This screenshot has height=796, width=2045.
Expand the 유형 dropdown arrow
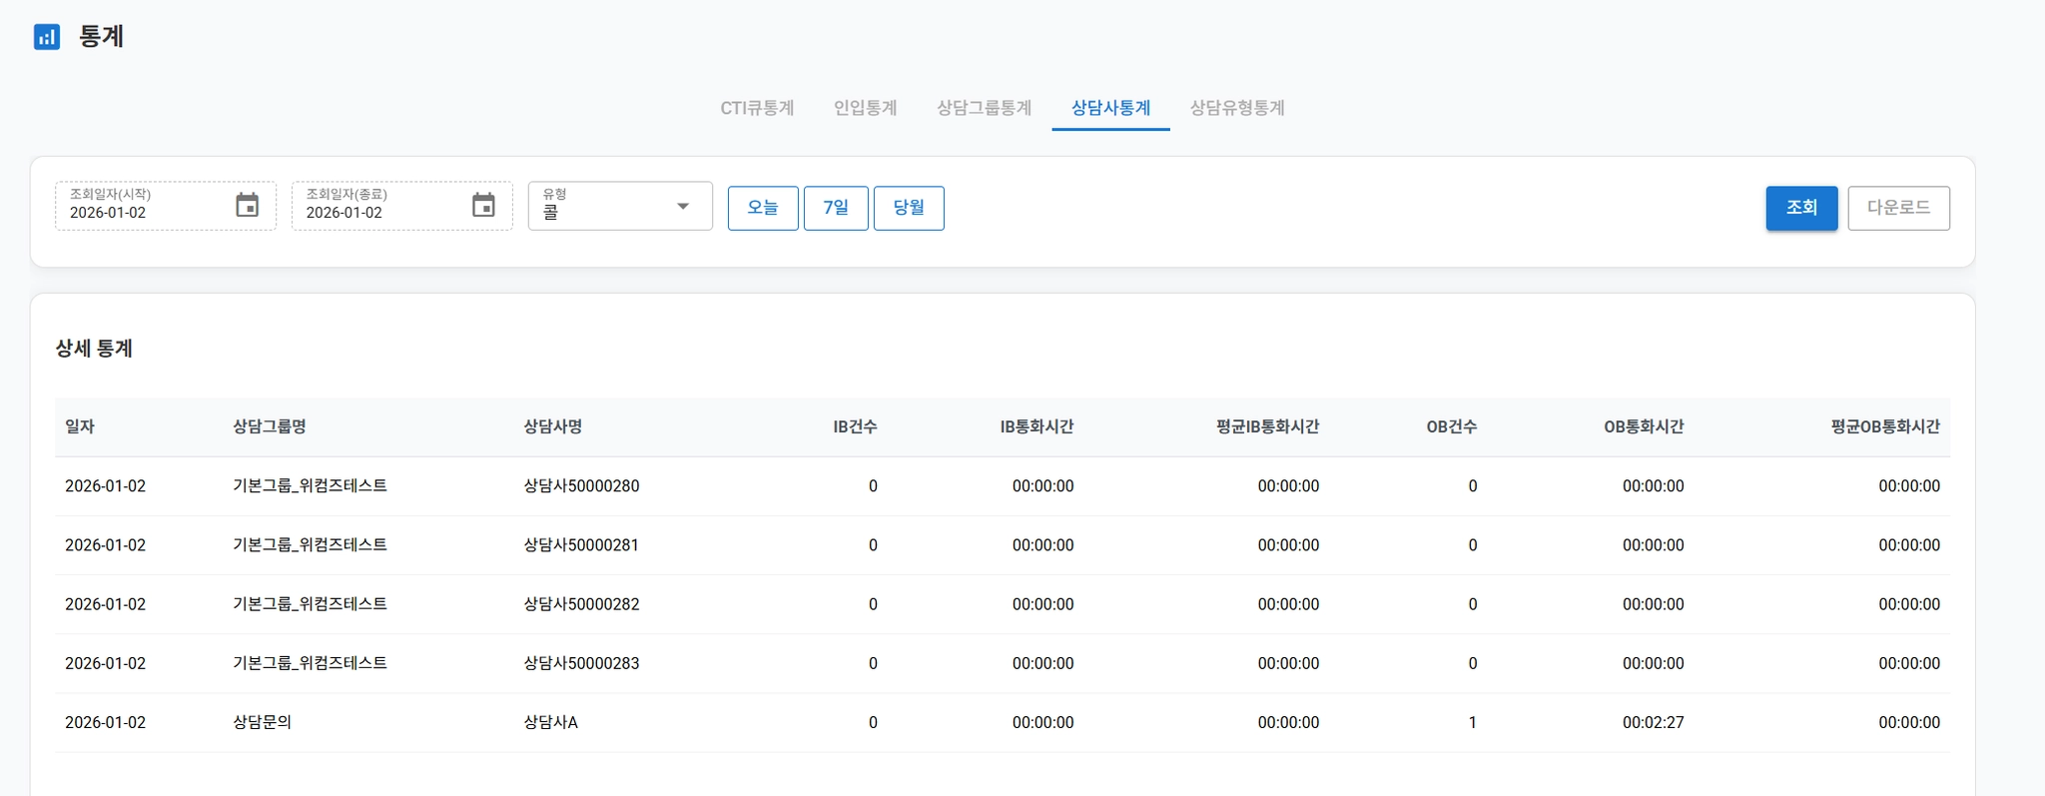pos(683,207)
